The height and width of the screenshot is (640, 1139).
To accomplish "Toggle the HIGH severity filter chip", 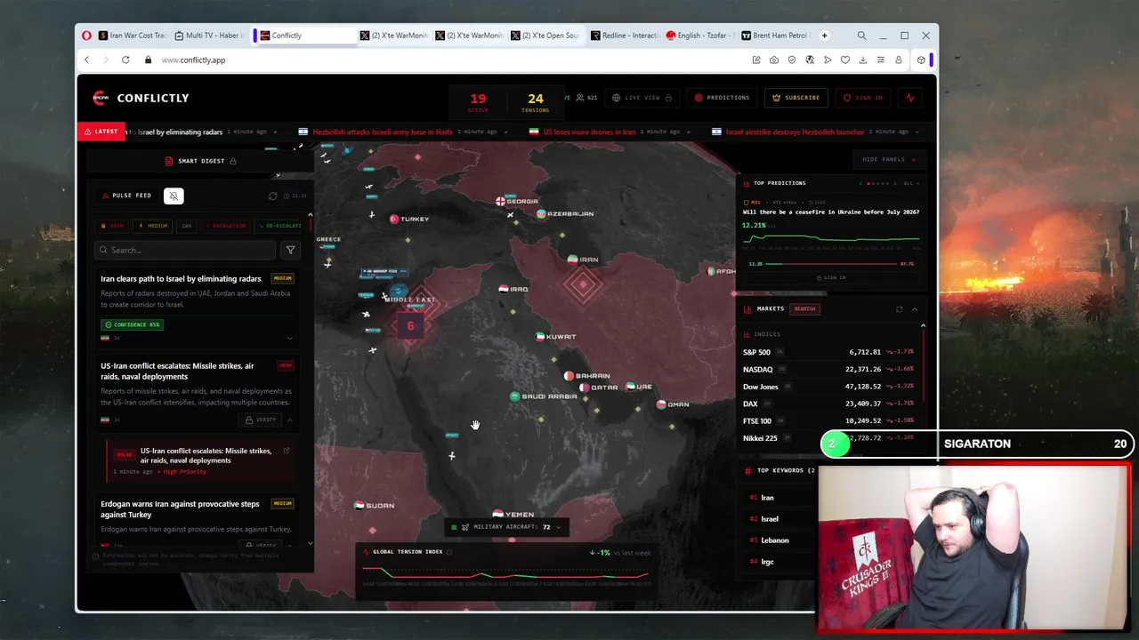I will click(113, 226).
